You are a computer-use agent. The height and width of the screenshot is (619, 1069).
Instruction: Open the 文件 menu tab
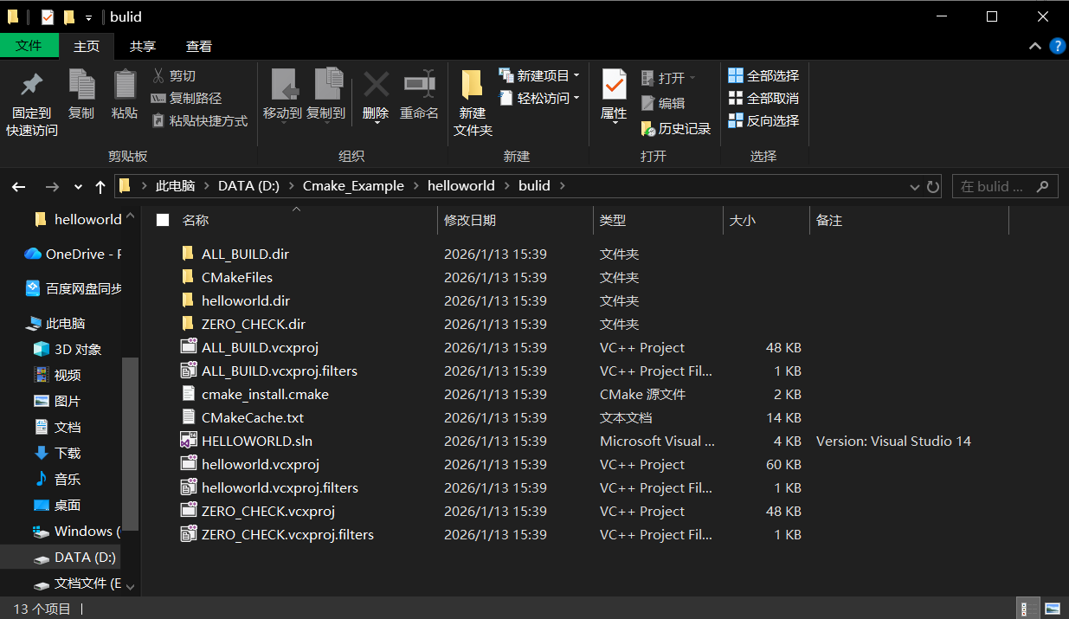point(29,46)
